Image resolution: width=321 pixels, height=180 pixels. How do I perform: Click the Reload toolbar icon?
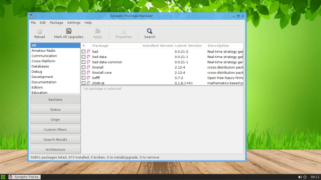(x=39, y=31)
